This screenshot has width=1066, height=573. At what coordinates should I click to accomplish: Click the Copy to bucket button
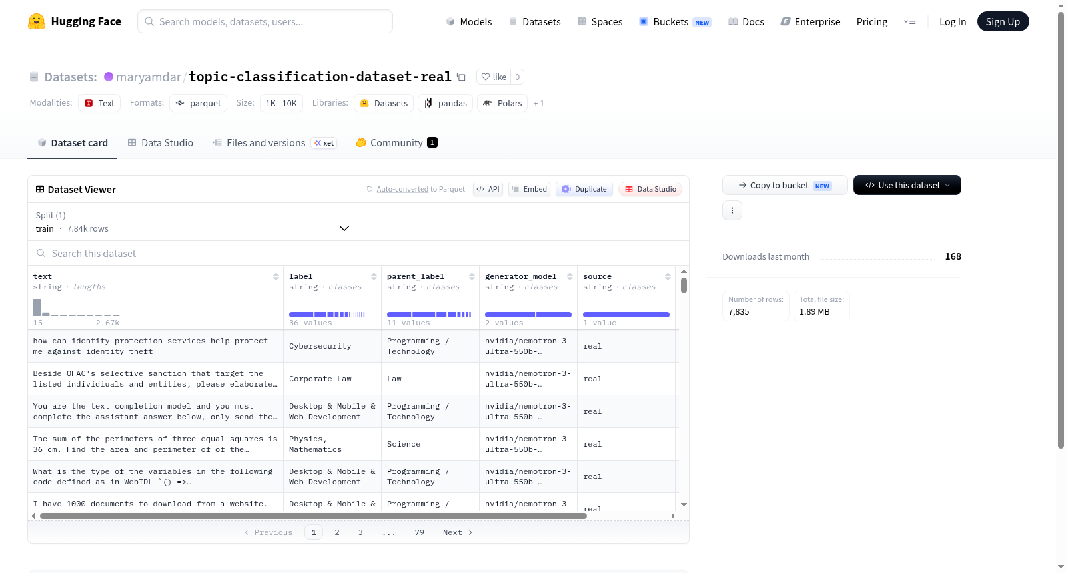(785, 185)
